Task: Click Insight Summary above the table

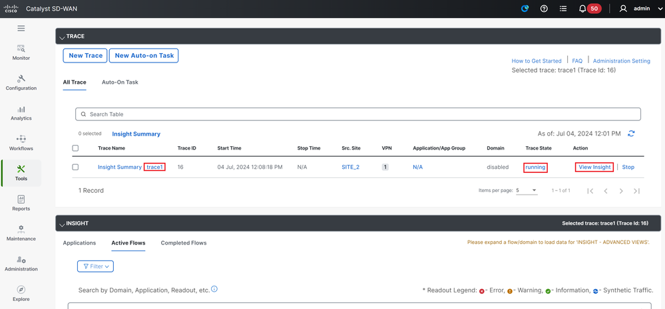Action: 136,134
